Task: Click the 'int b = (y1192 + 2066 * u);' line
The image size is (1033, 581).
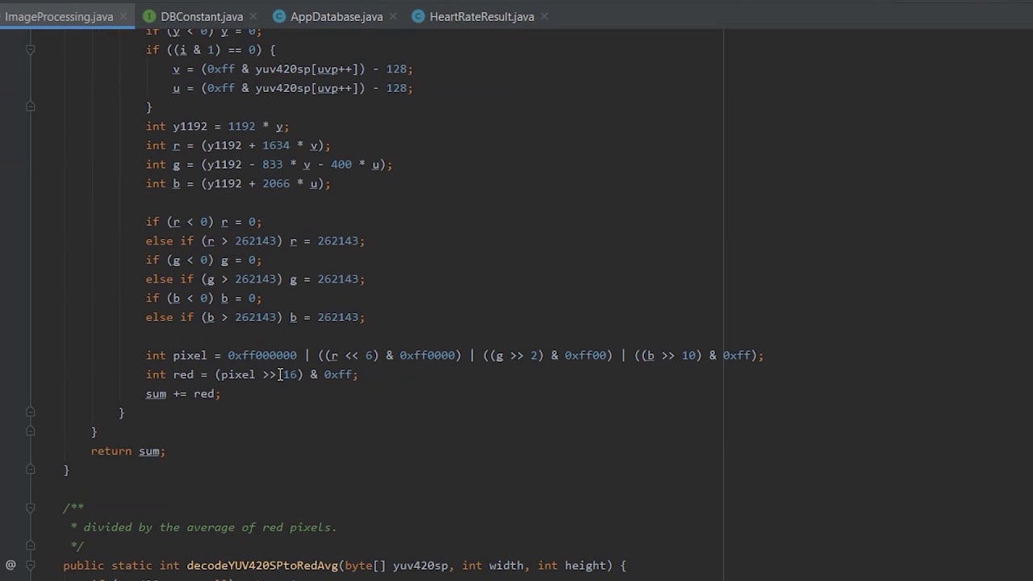Action: click(x=238, y=184)
